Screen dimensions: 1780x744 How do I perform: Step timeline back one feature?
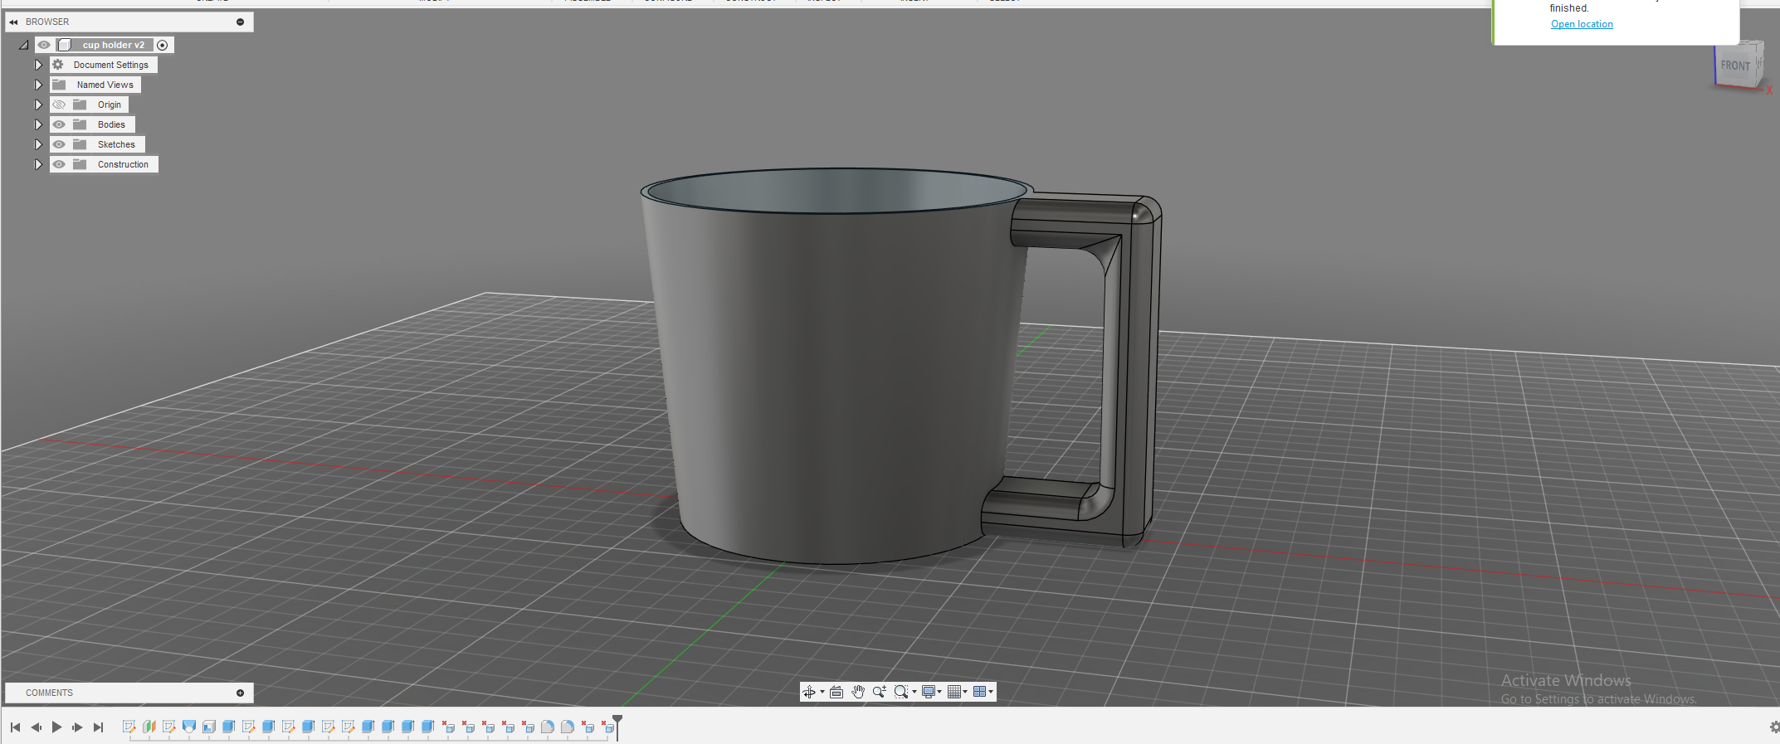[x=36, y=727]
